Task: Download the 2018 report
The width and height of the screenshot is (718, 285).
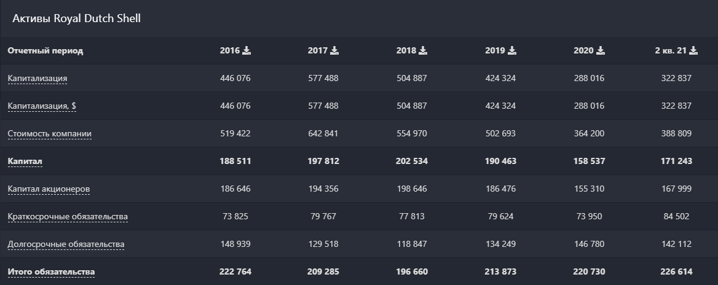Action: point(423,50)
